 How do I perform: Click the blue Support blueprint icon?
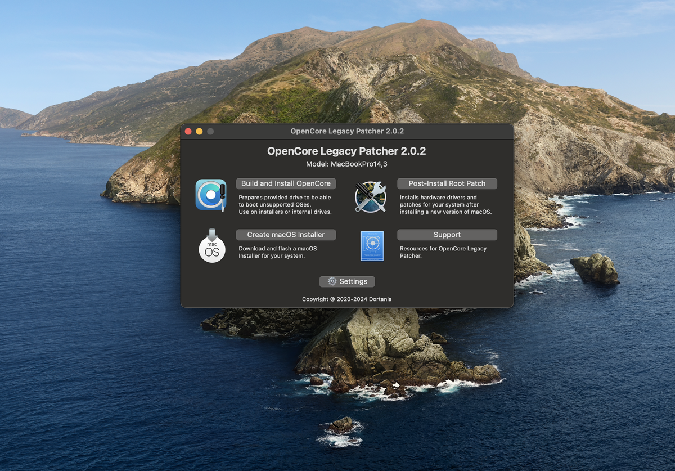click(372, 246)
